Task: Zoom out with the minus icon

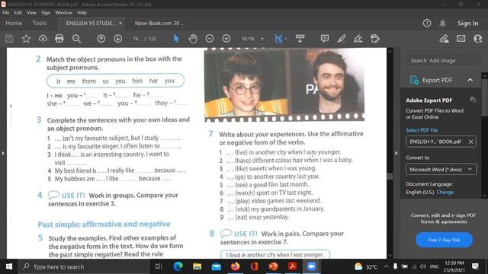Action: click(x=210, y=39)
